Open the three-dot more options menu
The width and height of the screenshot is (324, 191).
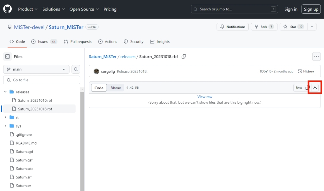click(x=316, y=57)
